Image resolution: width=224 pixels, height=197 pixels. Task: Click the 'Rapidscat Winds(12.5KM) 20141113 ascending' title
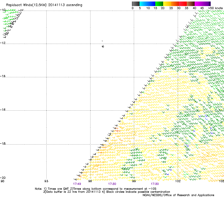point(44,5)
